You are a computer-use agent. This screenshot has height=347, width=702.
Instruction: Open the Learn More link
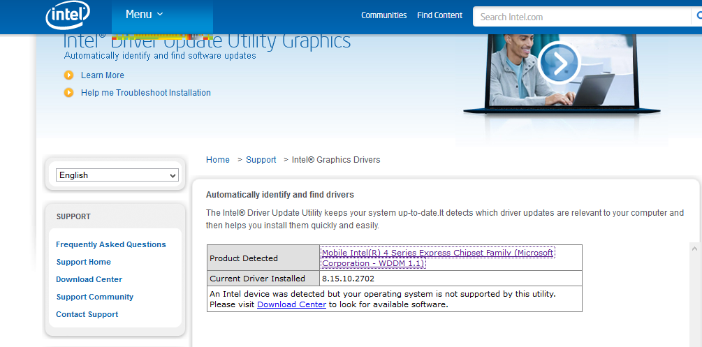103,75
